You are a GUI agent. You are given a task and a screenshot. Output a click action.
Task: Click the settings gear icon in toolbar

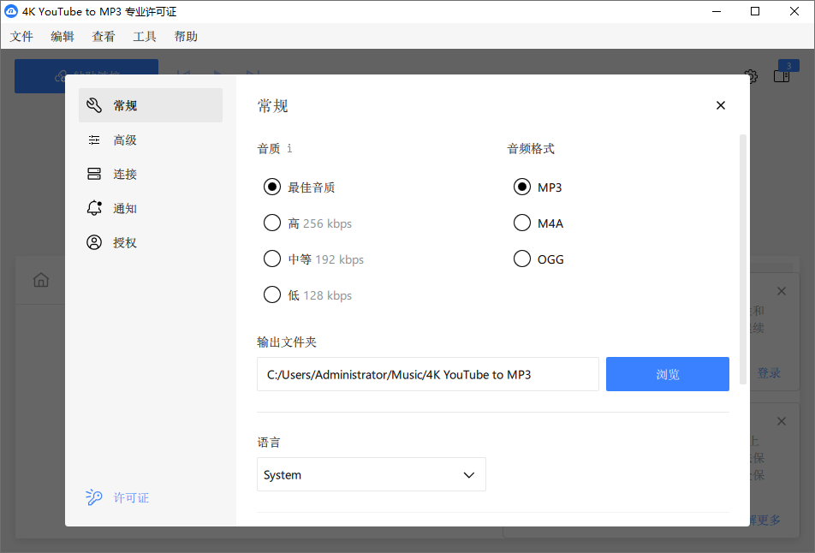pyautogui.click(x=751, y=76)
